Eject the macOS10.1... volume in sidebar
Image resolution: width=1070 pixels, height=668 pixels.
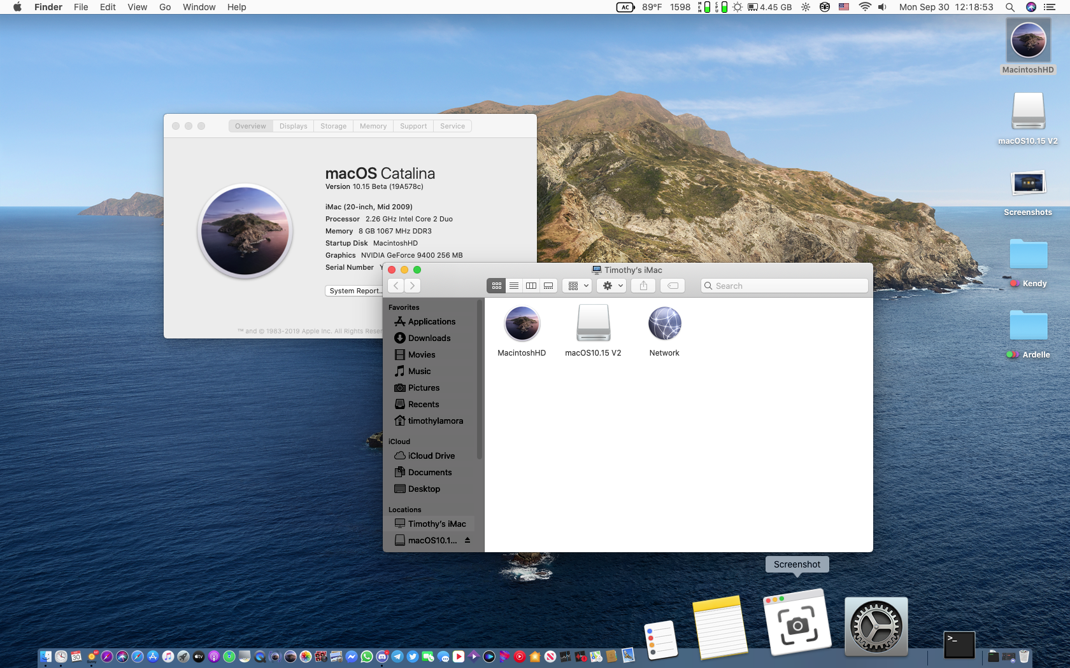point(467,540)
